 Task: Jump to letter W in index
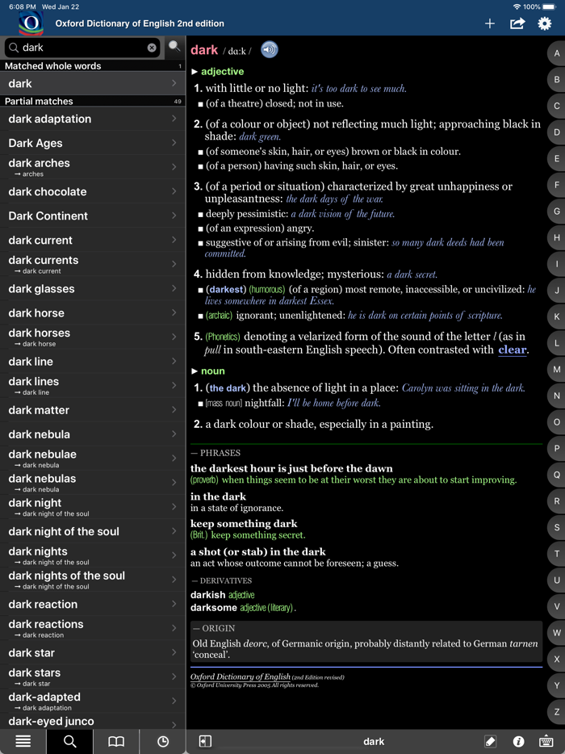click(557, 632)
